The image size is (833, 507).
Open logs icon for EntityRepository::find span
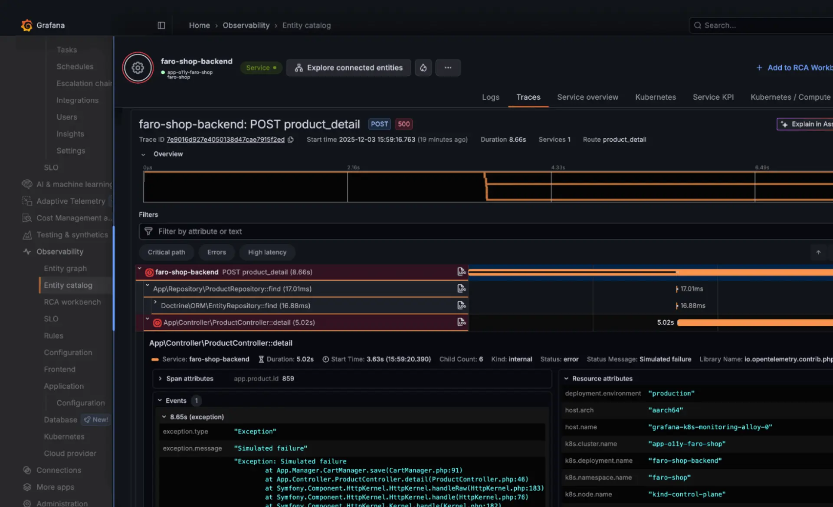coord(462,305)
